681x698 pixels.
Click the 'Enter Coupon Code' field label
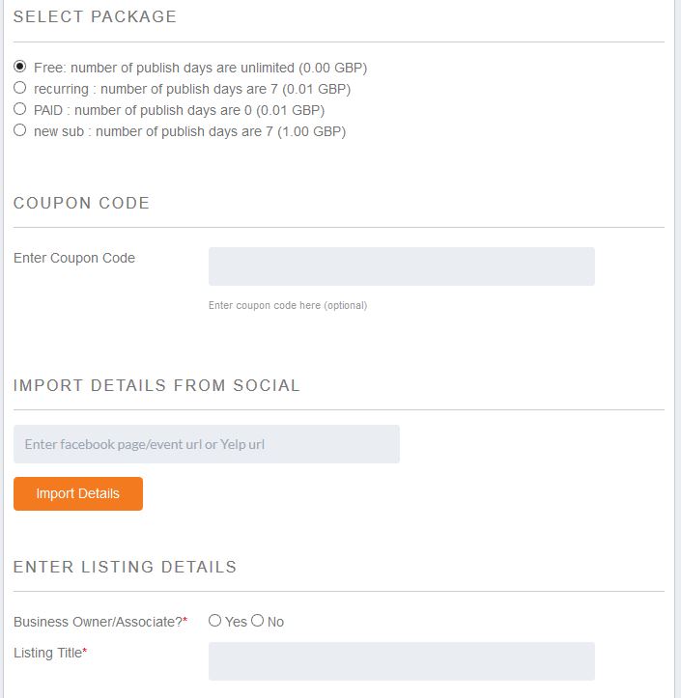point(74,258)
